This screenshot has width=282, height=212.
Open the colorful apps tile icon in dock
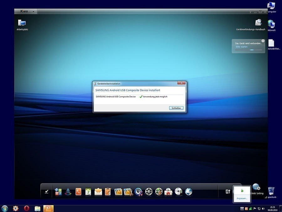click(58, 192)
